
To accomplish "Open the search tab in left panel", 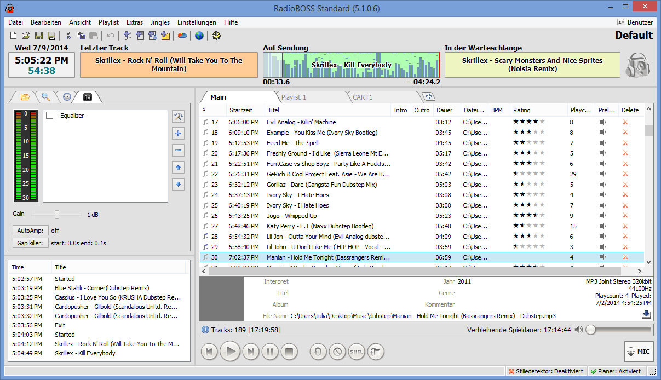I will (45, 96).
